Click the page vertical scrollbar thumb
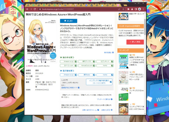 pyautogui.click(x=145, y=27)
